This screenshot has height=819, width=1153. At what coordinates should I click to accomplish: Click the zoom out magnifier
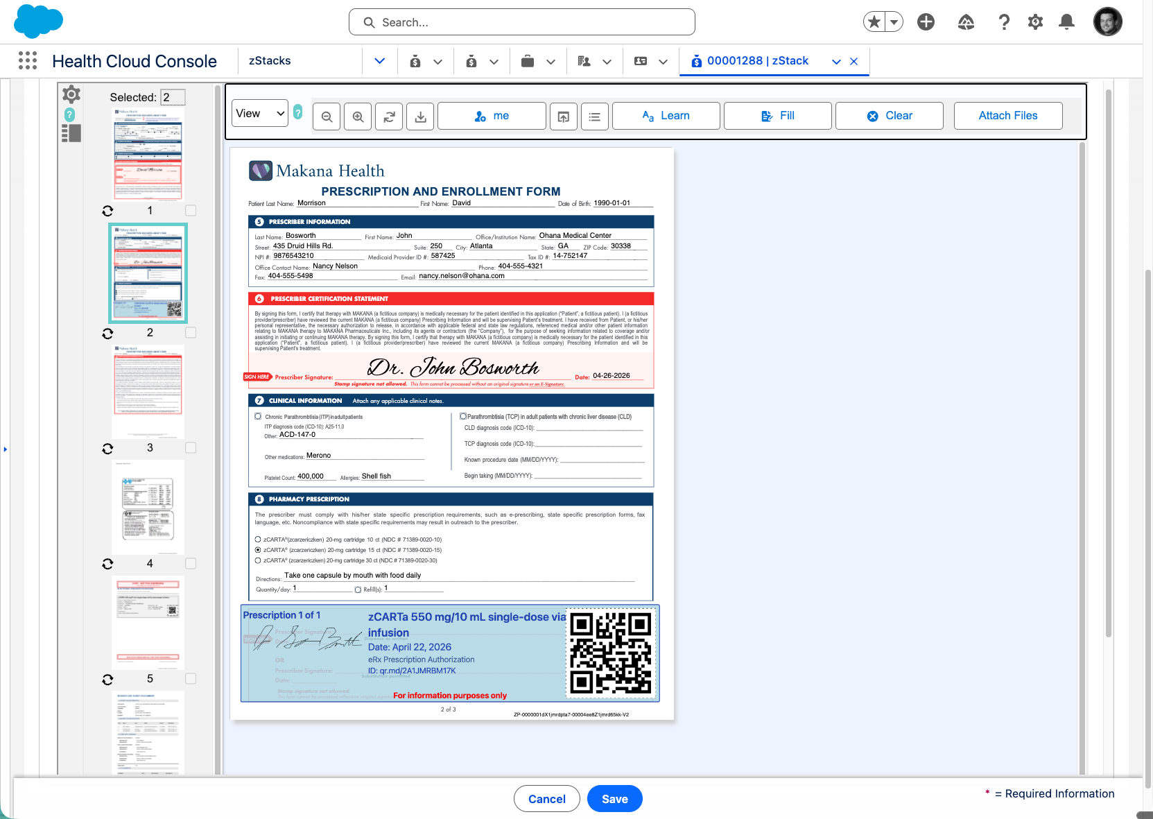point(327,117)
